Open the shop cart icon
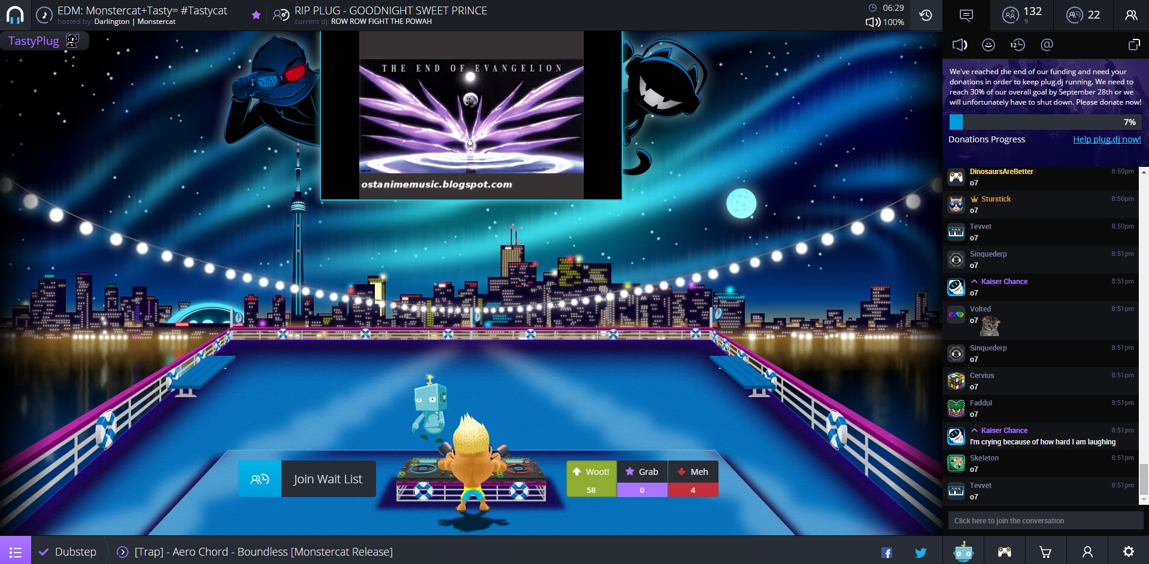Image resolution: width=1149 pixels, height=564 pixels. pos(1045,551)
